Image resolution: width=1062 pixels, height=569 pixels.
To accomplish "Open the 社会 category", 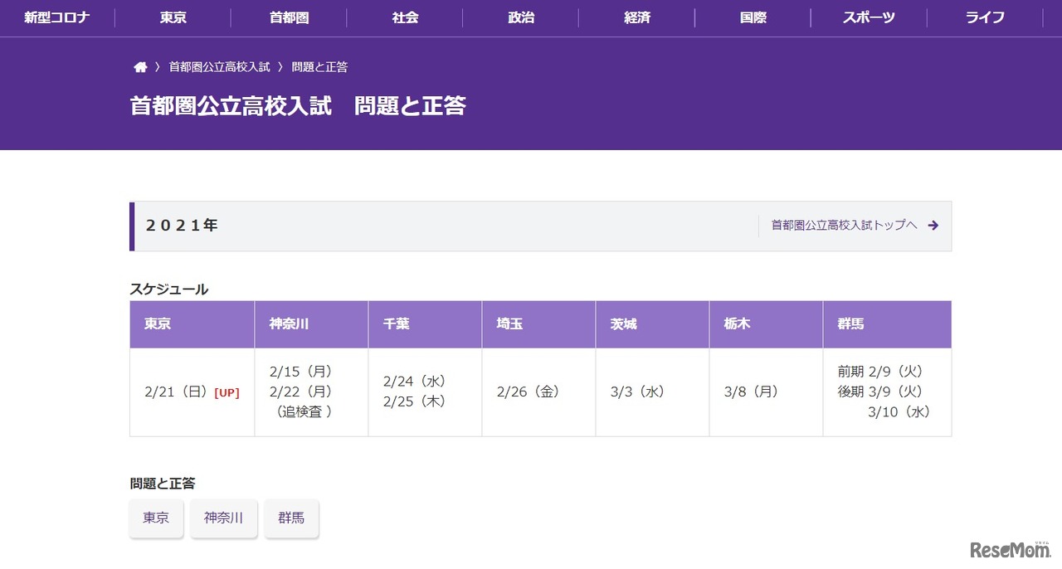I will (404, 17).
